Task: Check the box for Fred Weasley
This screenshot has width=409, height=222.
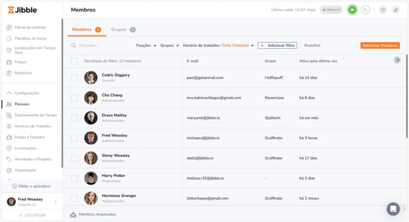Action: 75,138
